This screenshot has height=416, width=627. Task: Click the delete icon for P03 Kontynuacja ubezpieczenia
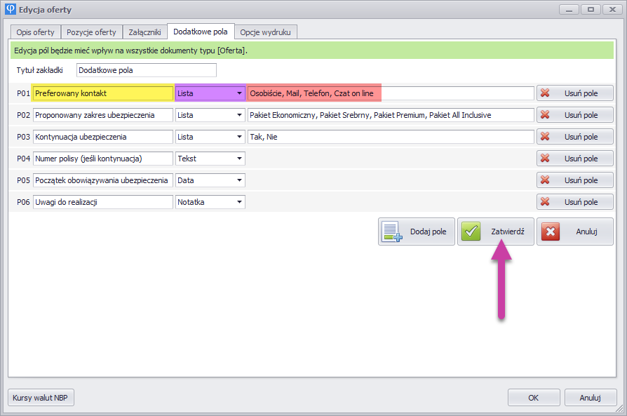pos(545,137)
